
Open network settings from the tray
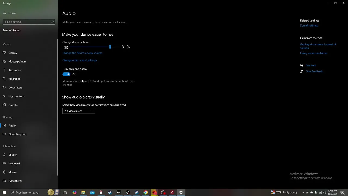point(320,192)
